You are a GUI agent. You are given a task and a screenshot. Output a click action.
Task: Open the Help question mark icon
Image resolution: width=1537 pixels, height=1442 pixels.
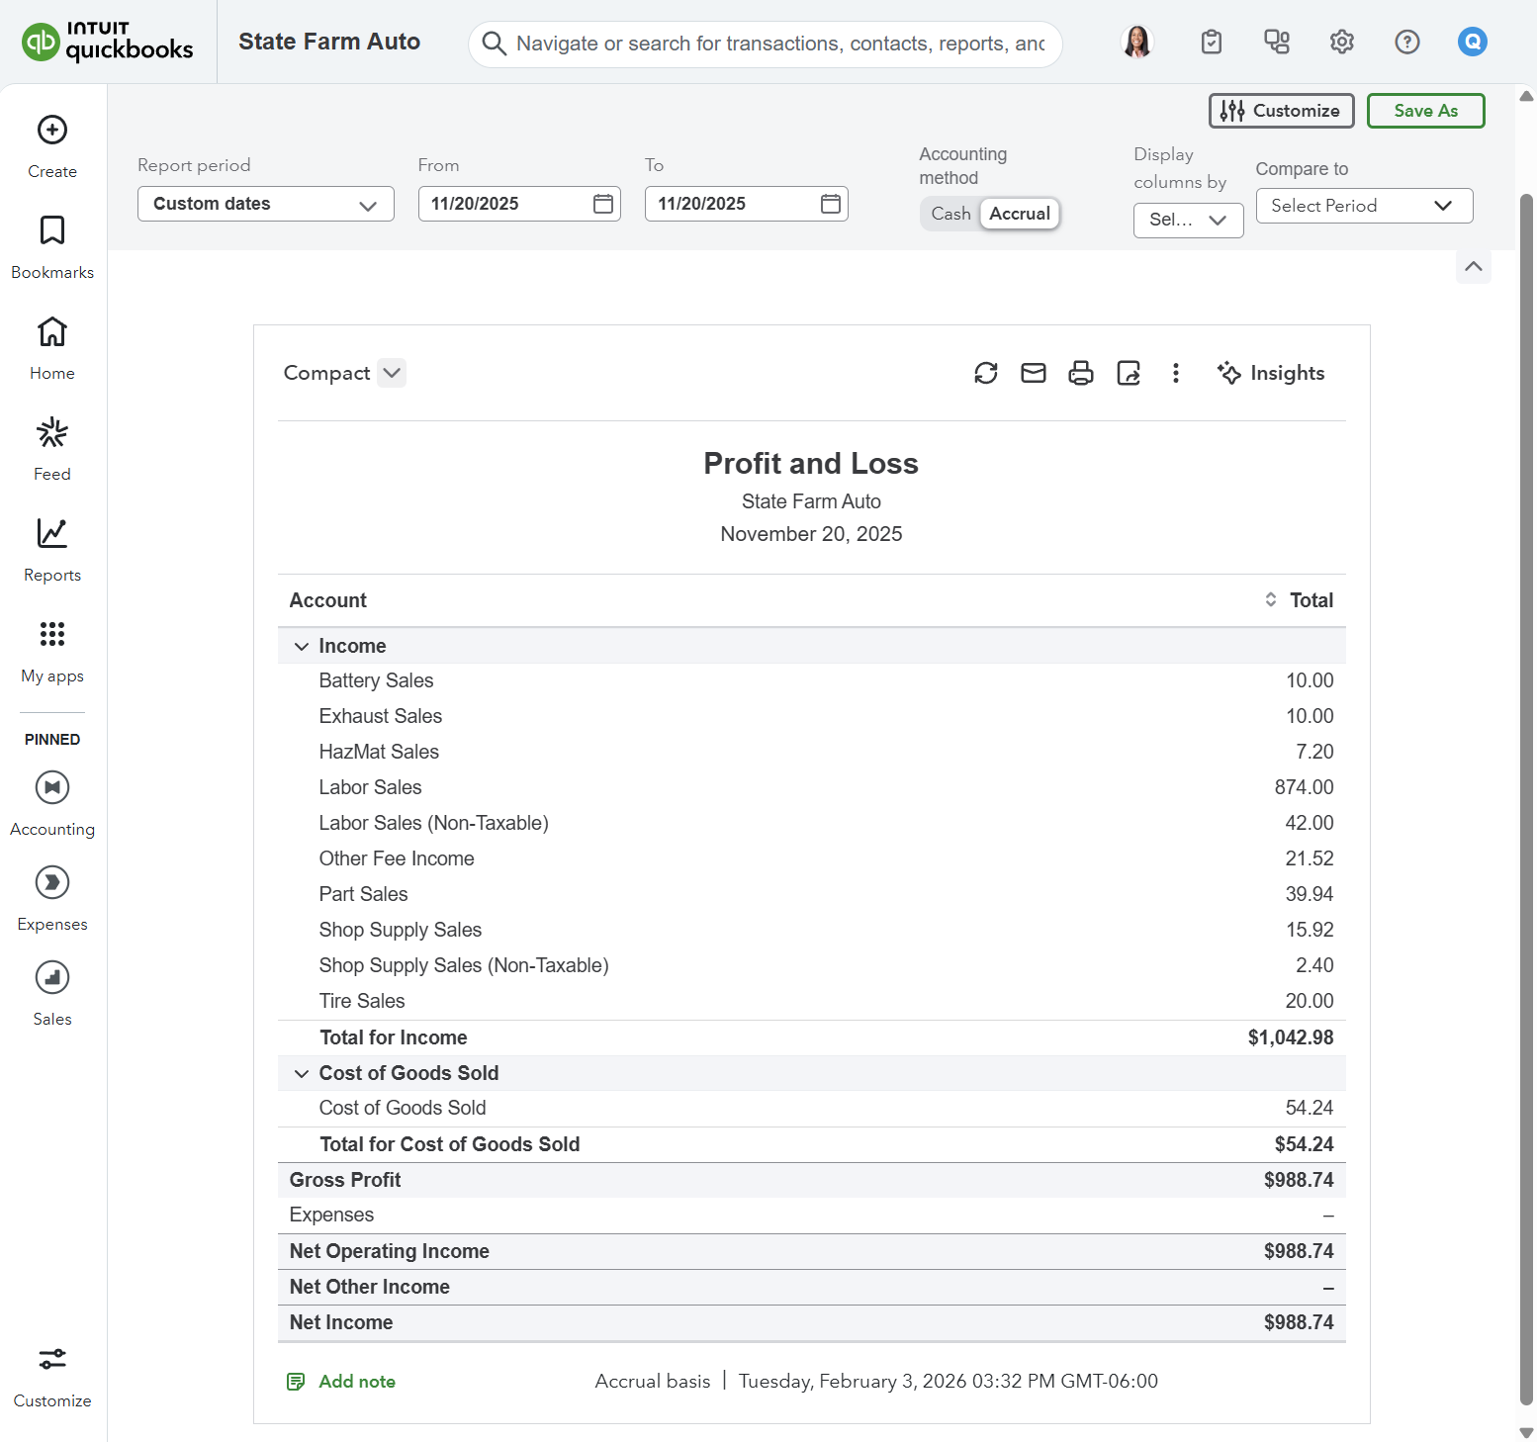[x=1406, y=42]
